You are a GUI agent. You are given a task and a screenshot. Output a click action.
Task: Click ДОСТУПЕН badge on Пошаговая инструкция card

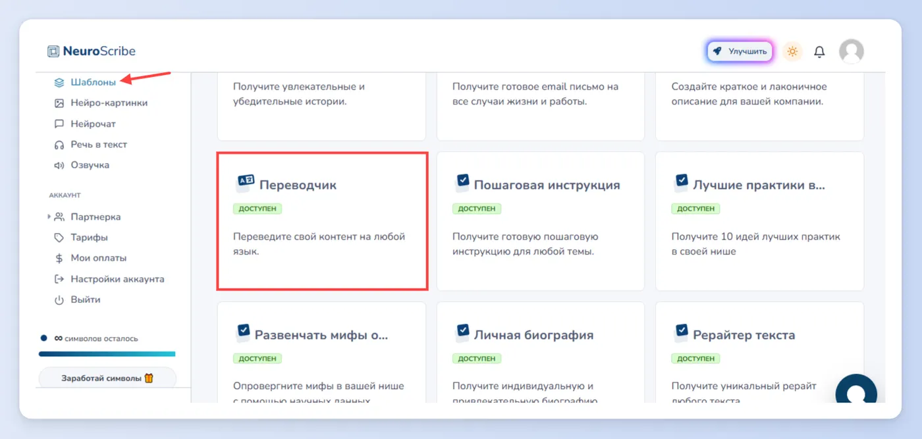pos(477,209)
